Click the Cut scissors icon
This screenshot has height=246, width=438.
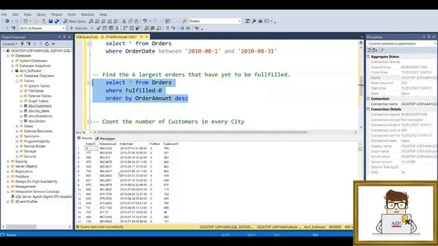pyautogui.click(x=124, y=21)
